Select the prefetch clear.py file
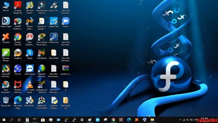The height and width of the screenshot is (123, 218). tap(54, 103)
